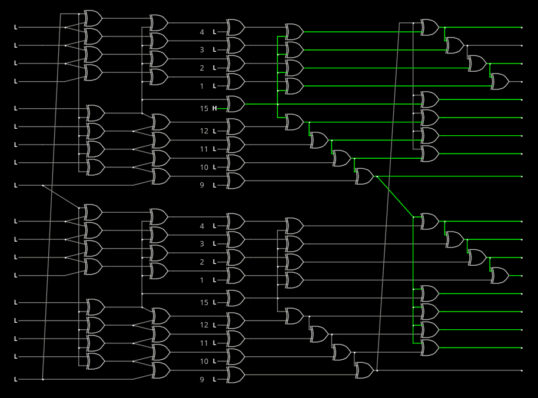Toggle the L input labeled 11 in upper circuit

(214, 149)
